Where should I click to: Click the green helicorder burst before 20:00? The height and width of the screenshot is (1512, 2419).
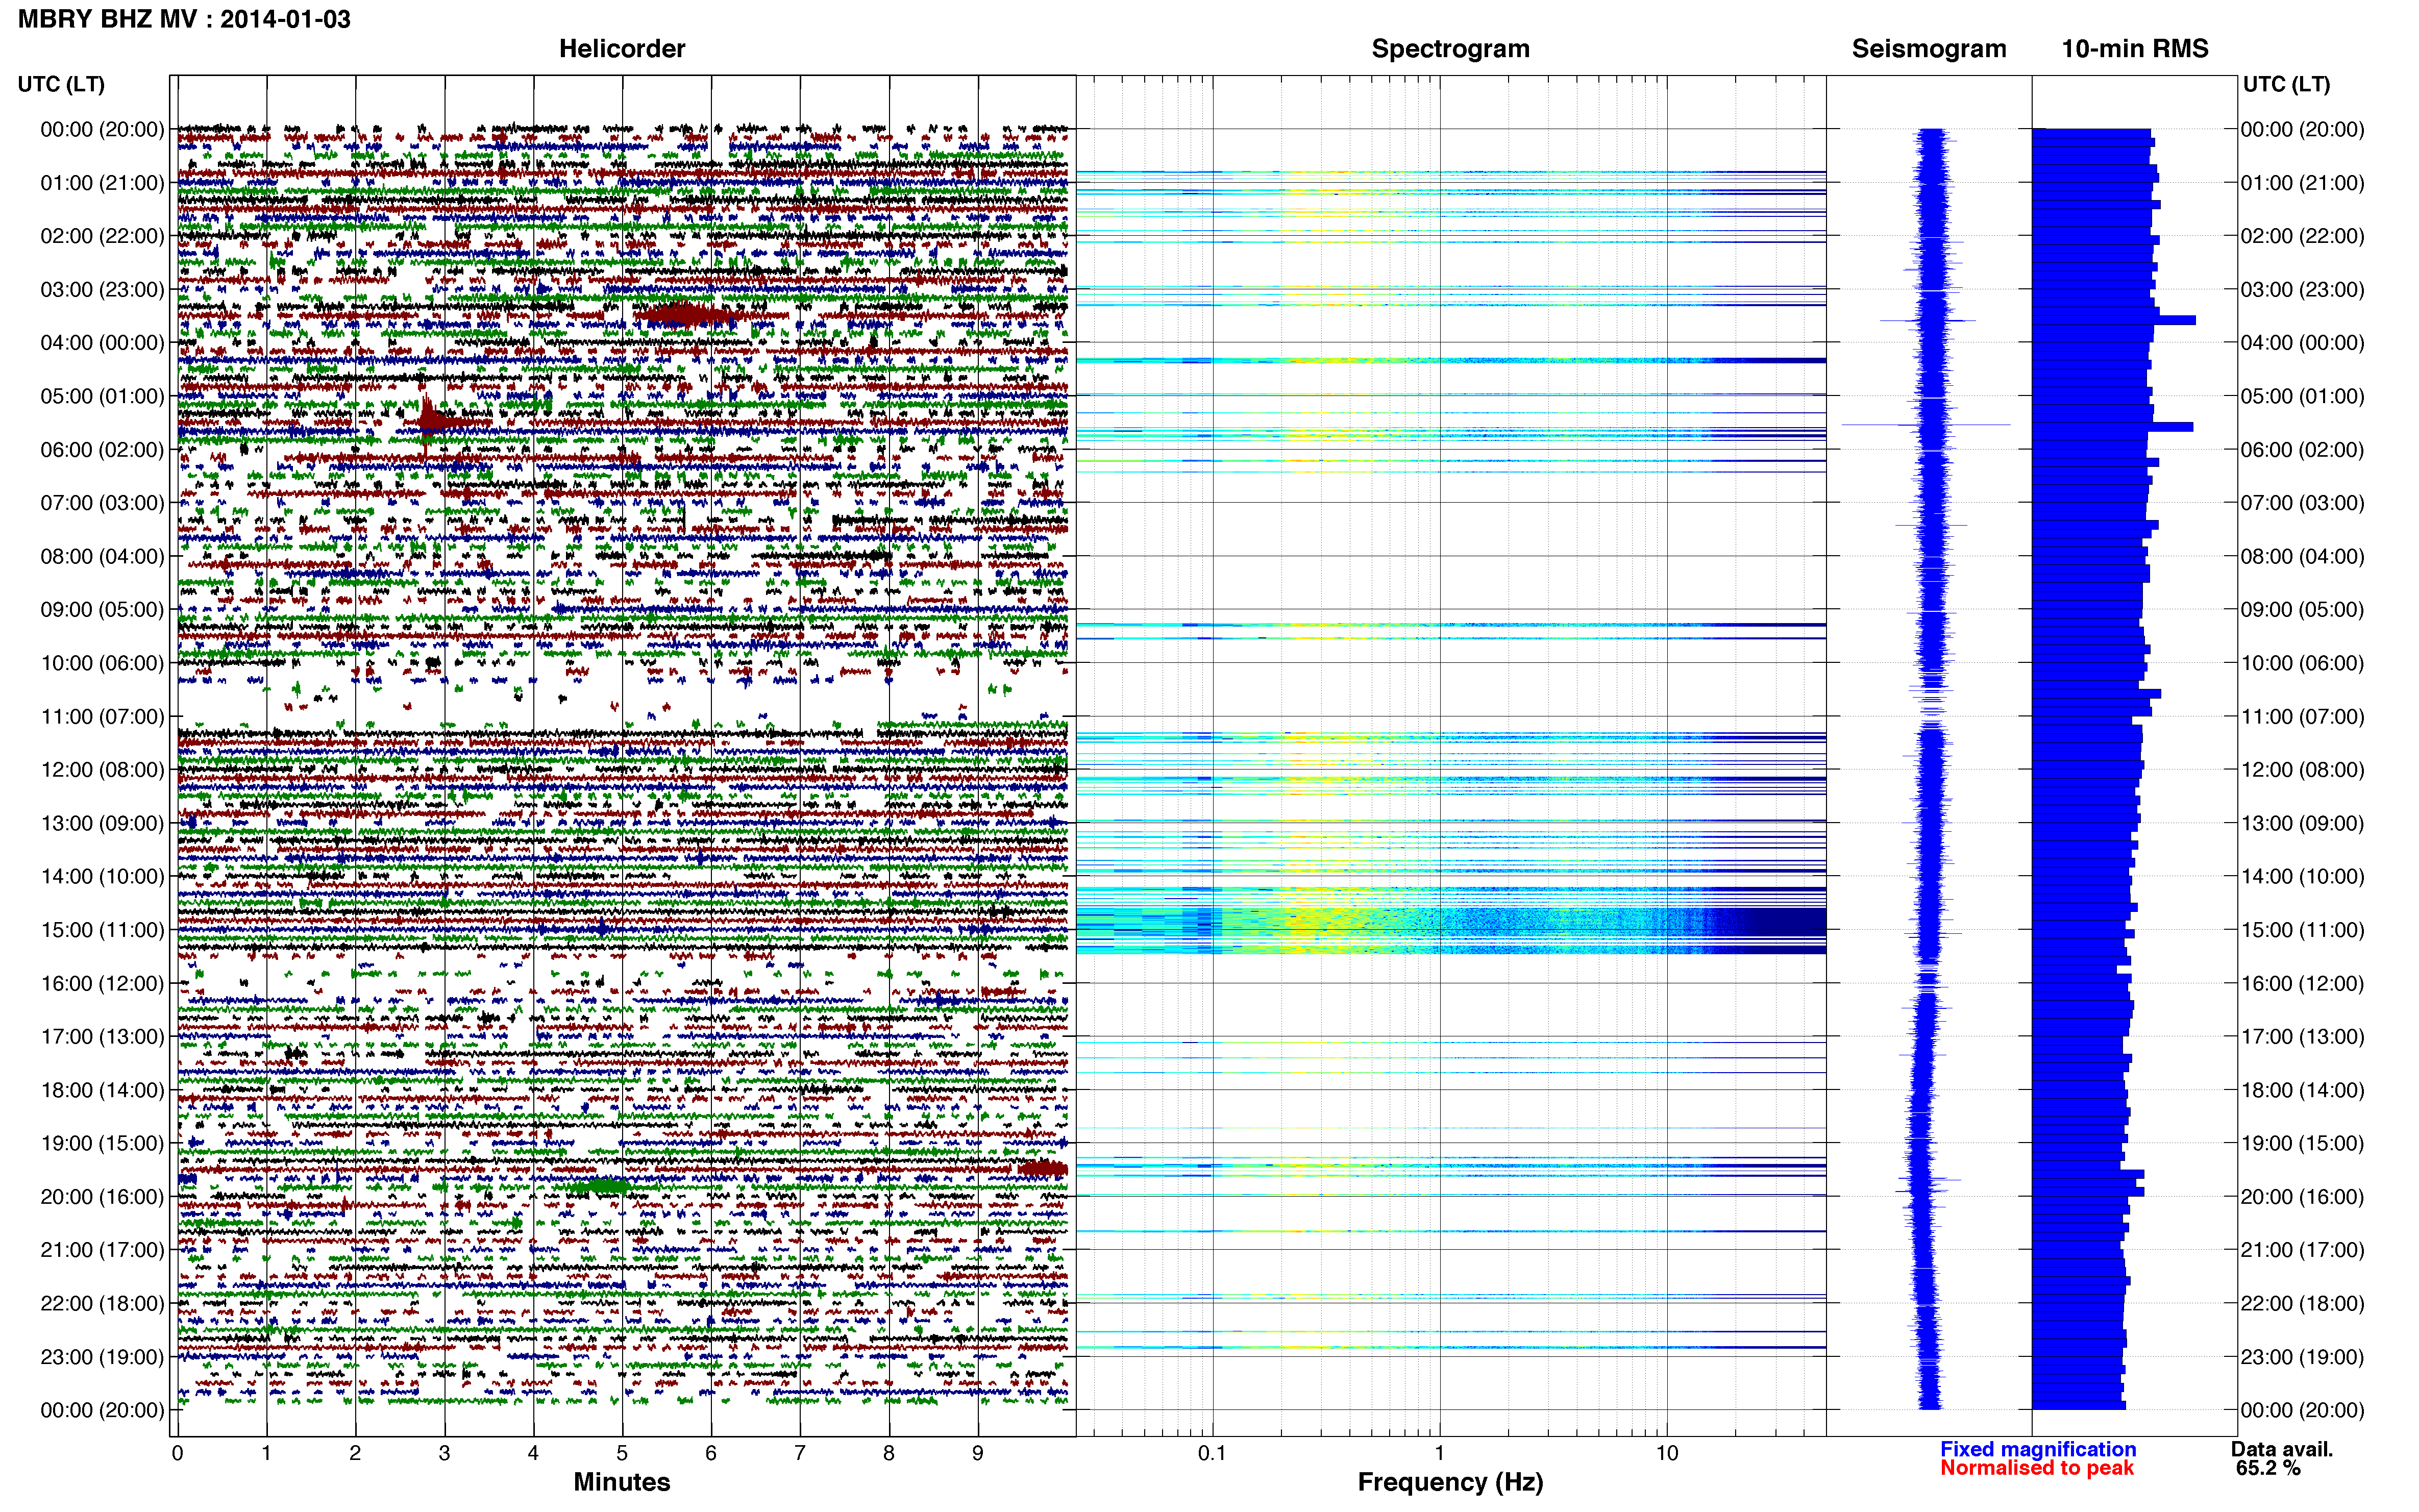(x=603, y=1187)
